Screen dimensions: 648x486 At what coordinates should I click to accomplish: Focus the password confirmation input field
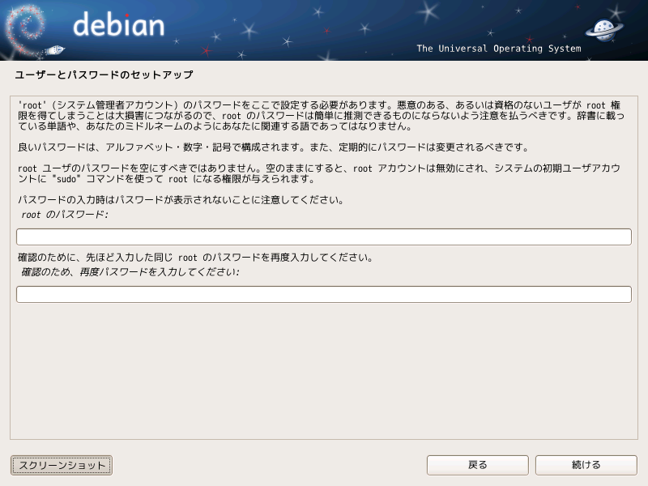click(x=323, y=294)
